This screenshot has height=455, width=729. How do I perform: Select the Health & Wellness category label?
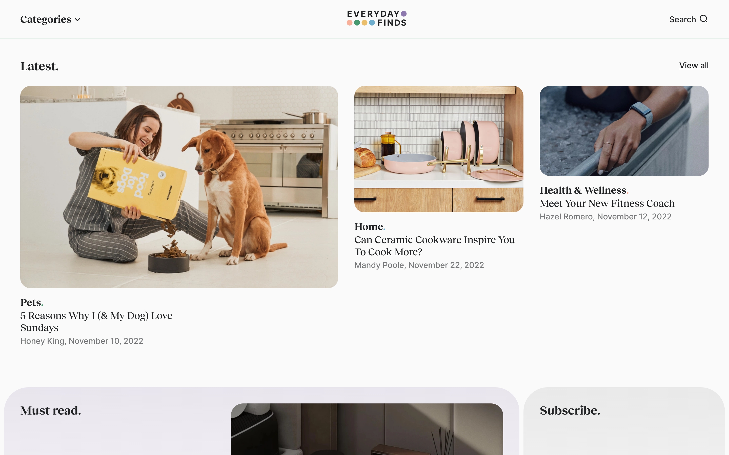point(583,190)
